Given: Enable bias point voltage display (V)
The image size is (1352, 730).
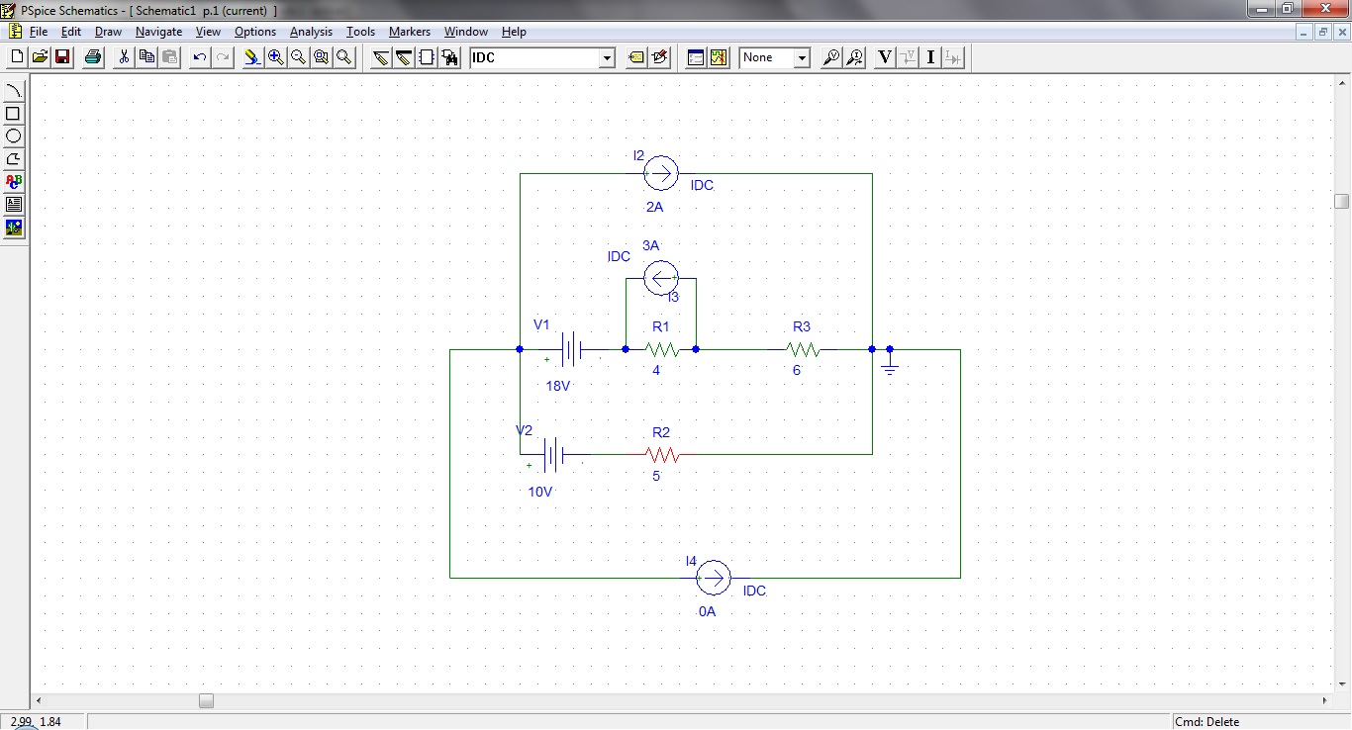Looking at the screenshot, I should click(885, 57).
